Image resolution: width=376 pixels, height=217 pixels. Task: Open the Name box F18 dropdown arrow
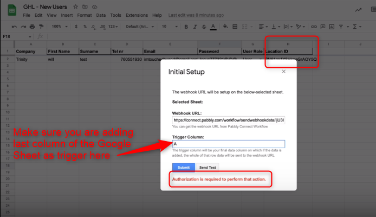(x=30, y=37)
